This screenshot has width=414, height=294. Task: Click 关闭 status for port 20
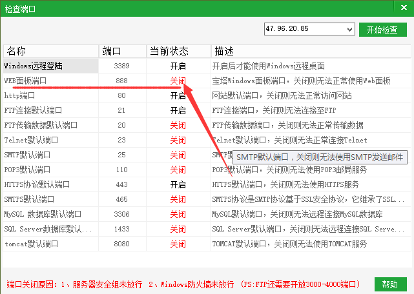pyautogui.click(x=178, y=125)
